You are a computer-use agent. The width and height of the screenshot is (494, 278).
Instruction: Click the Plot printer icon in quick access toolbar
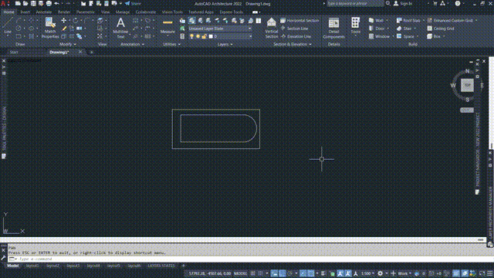click(x=49, y=3)
